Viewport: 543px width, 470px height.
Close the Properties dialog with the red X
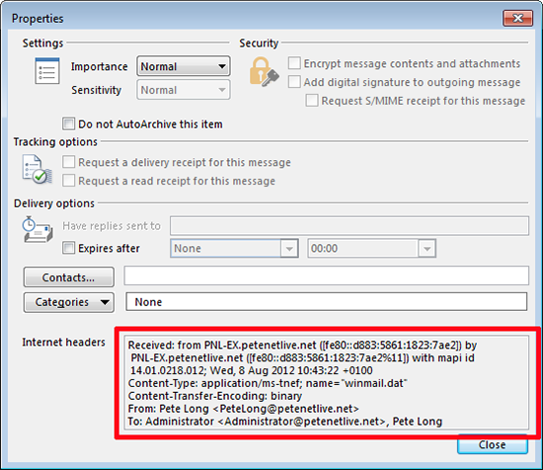[517, 18]
